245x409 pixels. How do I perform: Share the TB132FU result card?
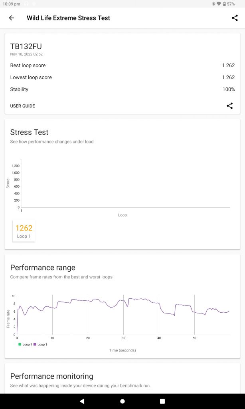point(229,106)
